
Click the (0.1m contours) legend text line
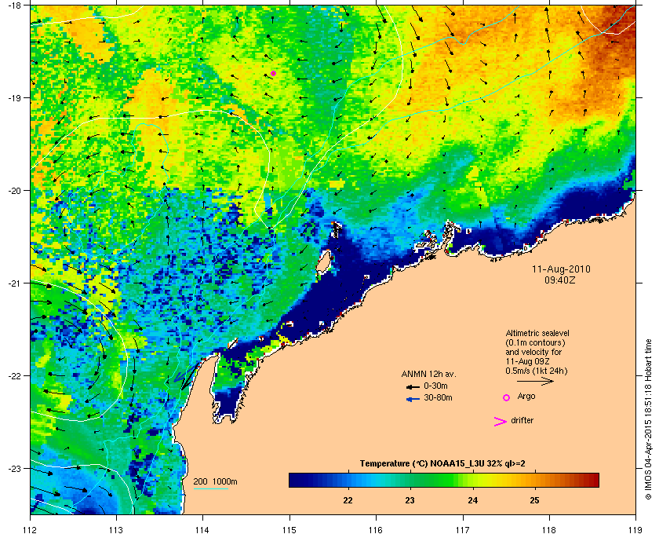535,342
